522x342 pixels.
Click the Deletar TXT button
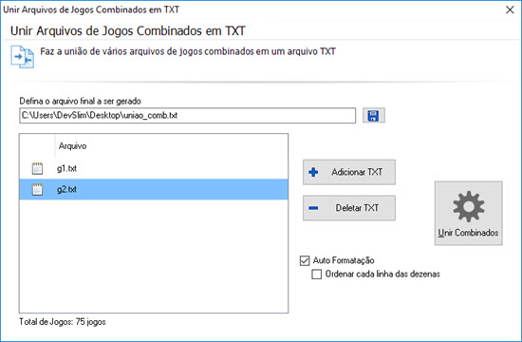(349, 208)
